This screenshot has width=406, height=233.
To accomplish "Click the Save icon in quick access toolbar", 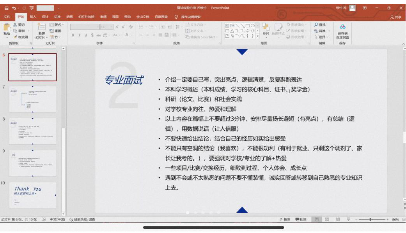I will [5, 8].
